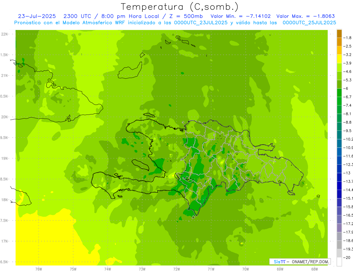
Task: Pick the yellow swatch between -3.2 and -3.9
Action: pos(339,59)
